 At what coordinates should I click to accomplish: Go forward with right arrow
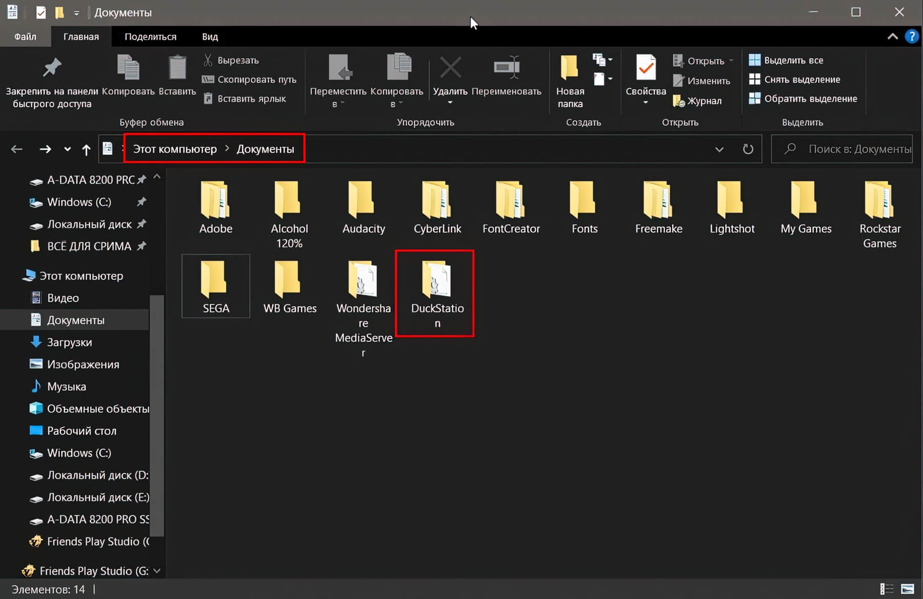tap(45, 149)
